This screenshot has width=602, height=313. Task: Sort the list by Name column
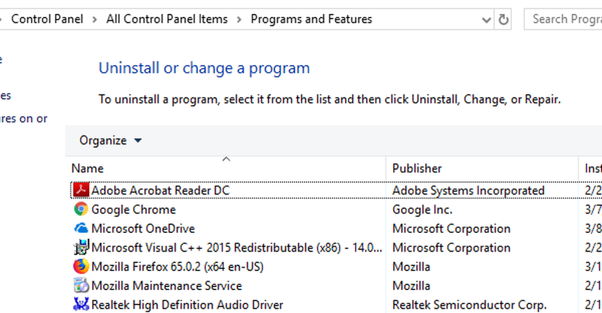coord(87,169)
